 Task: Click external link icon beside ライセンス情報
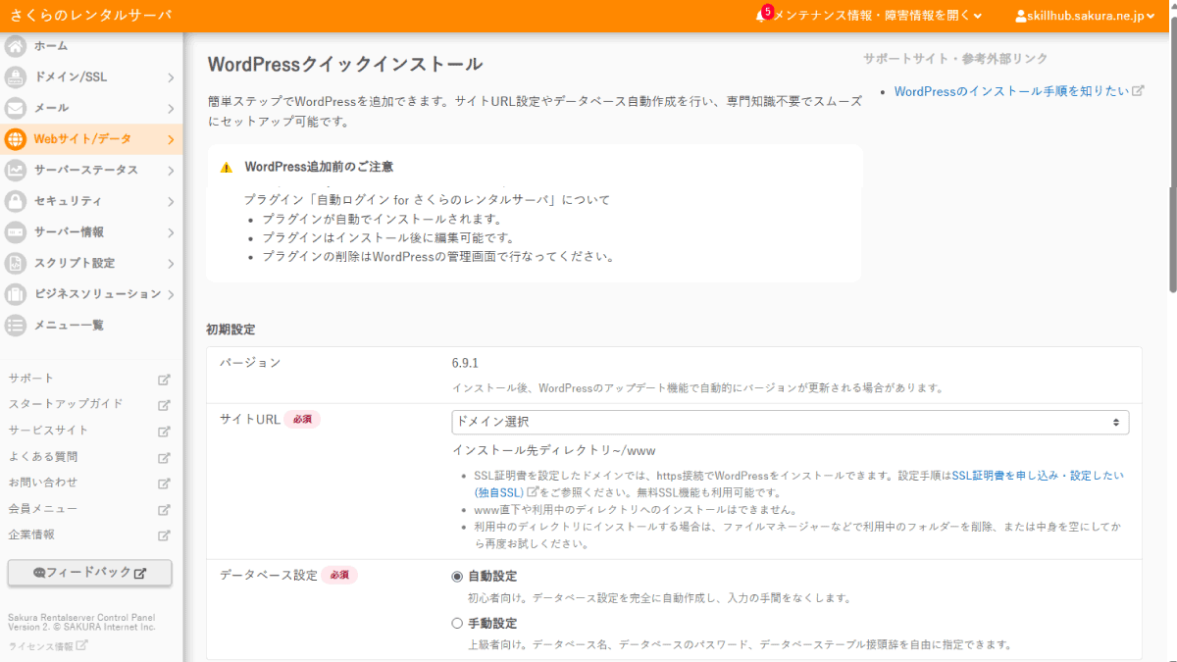point(82,645)
